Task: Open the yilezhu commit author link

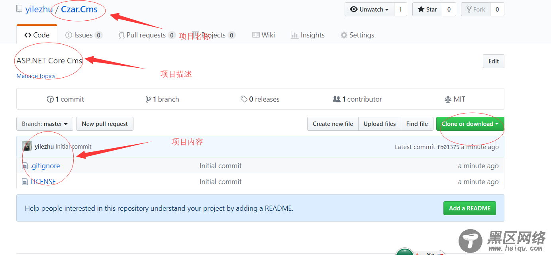Action: click(x=44, y=147)
